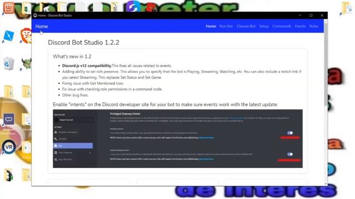355x199 pixels.
Task: Open the blue Roblox Studio desktop shortcut
Action: click(9, 36)
